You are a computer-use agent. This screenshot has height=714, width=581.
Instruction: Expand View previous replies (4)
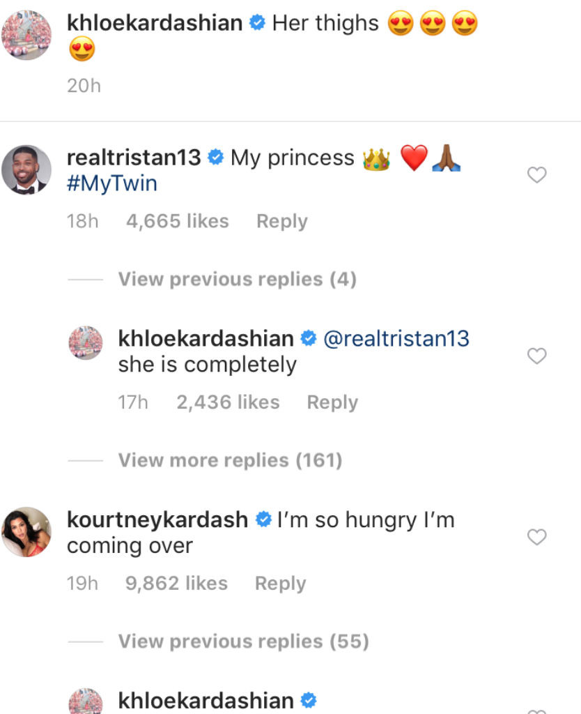(238, 279)
